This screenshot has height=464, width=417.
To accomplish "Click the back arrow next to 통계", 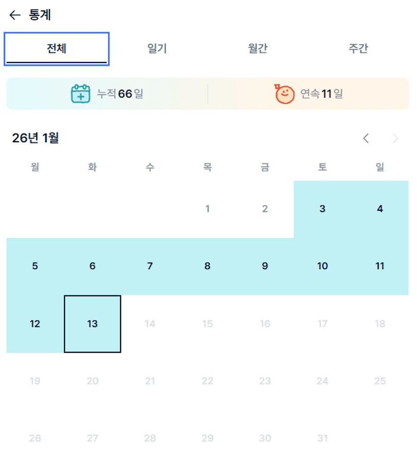I will [x=15, y=15].
